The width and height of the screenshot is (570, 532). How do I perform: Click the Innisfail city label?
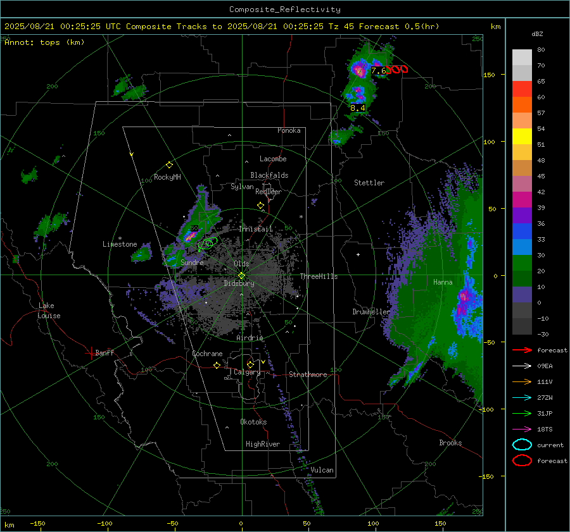[256, 229]
